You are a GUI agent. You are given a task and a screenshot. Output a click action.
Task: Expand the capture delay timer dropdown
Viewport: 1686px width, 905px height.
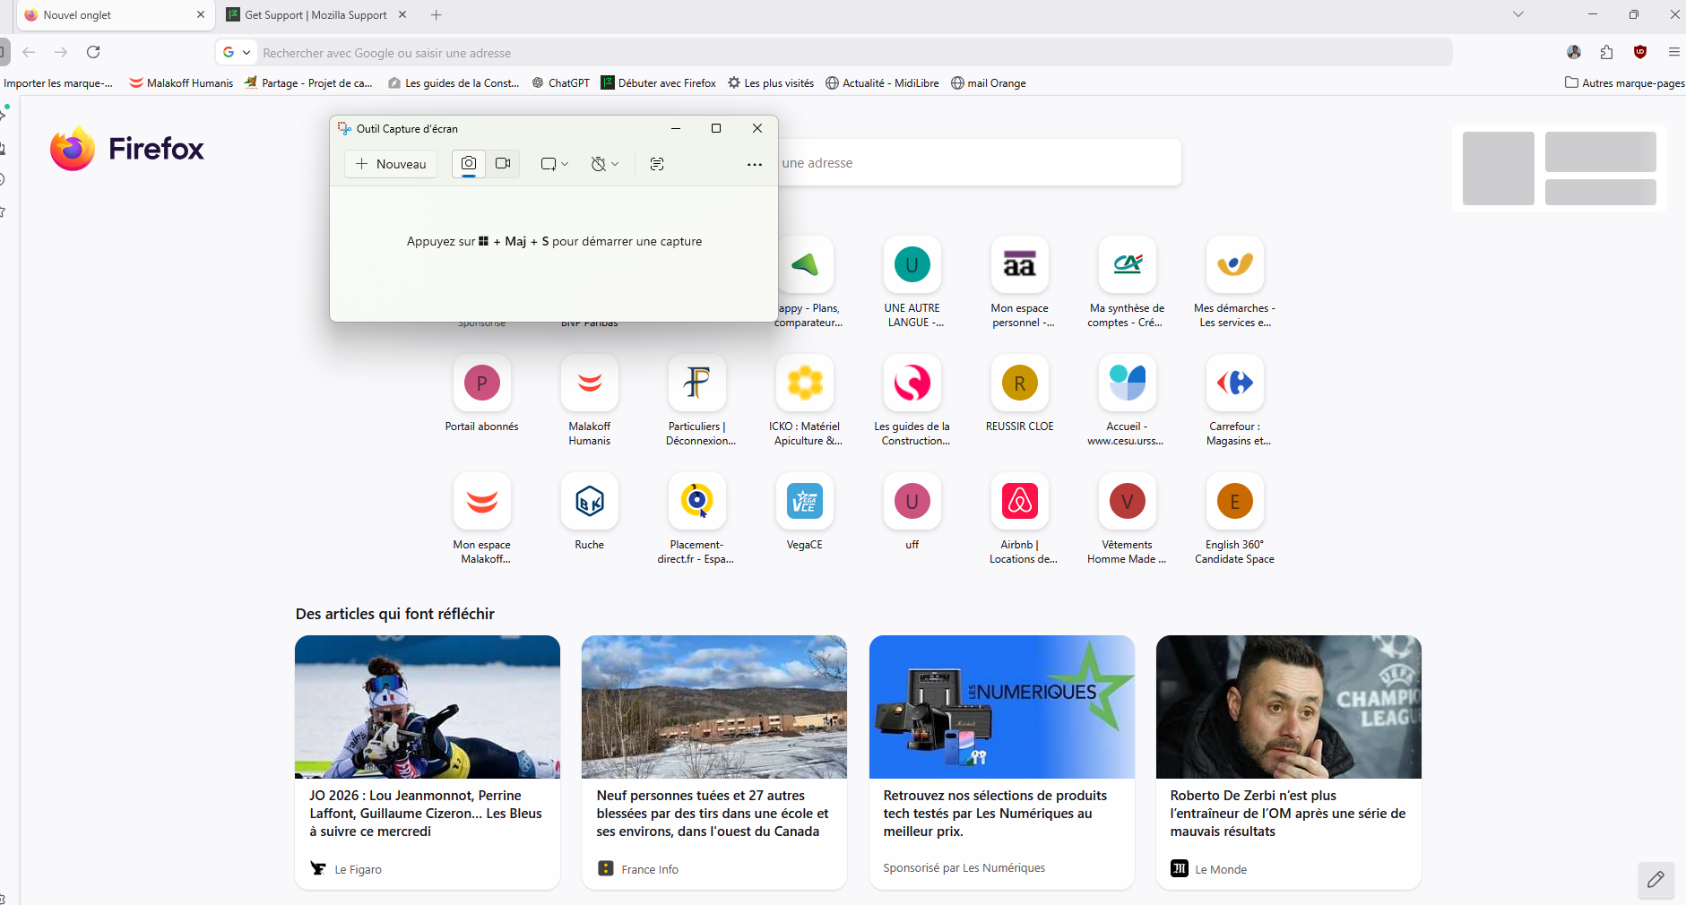[x=605, y=164]
